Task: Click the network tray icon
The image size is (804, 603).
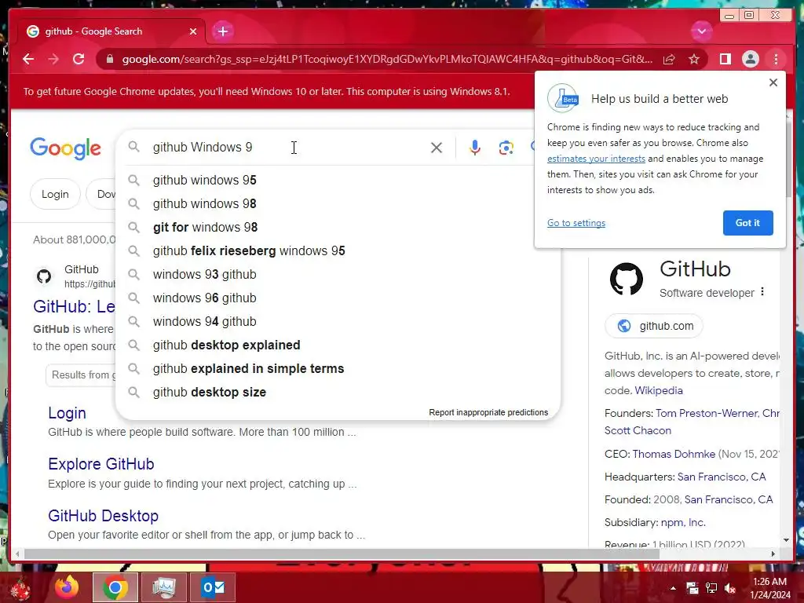Action: coord(711,588)
